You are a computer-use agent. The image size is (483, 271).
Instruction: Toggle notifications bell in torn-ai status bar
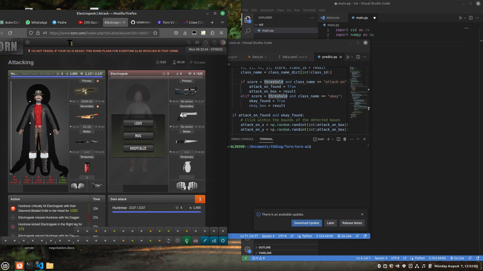pos(365,236)
